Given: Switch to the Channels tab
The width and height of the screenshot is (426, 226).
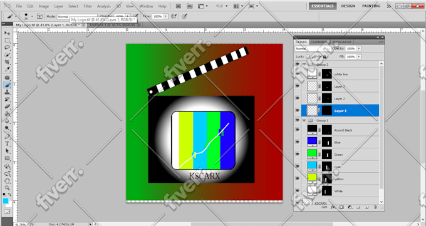Looking at the screenshot, I should (319, 42).
